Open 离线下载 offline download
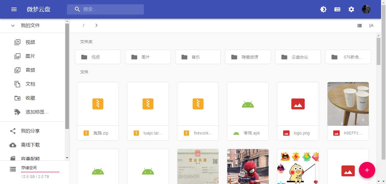This screenshot has width=386, height=184. pos(33,145)
